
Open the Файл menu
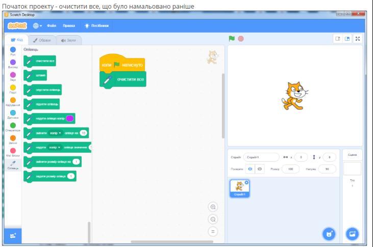(x=52, y=25)
